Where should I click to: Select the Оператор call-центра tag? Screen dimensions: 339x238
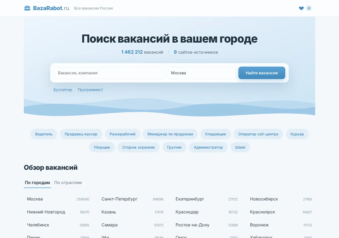click(258, 134)
